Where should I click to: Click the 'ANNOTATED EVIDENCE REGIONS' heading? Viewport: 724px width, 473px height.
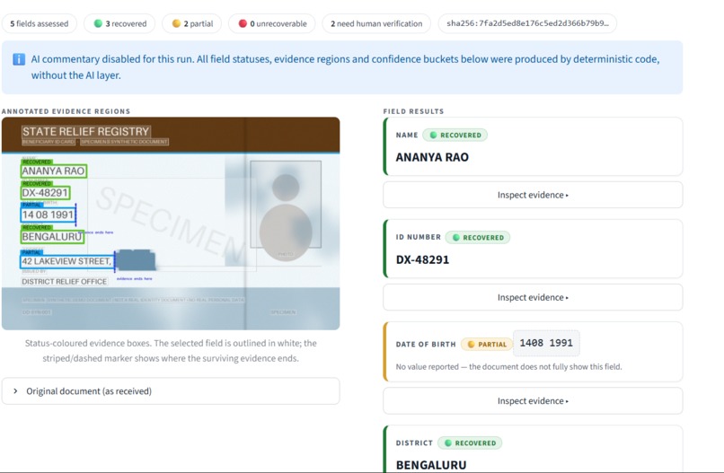pyautogui.click(x=66, y=111)
